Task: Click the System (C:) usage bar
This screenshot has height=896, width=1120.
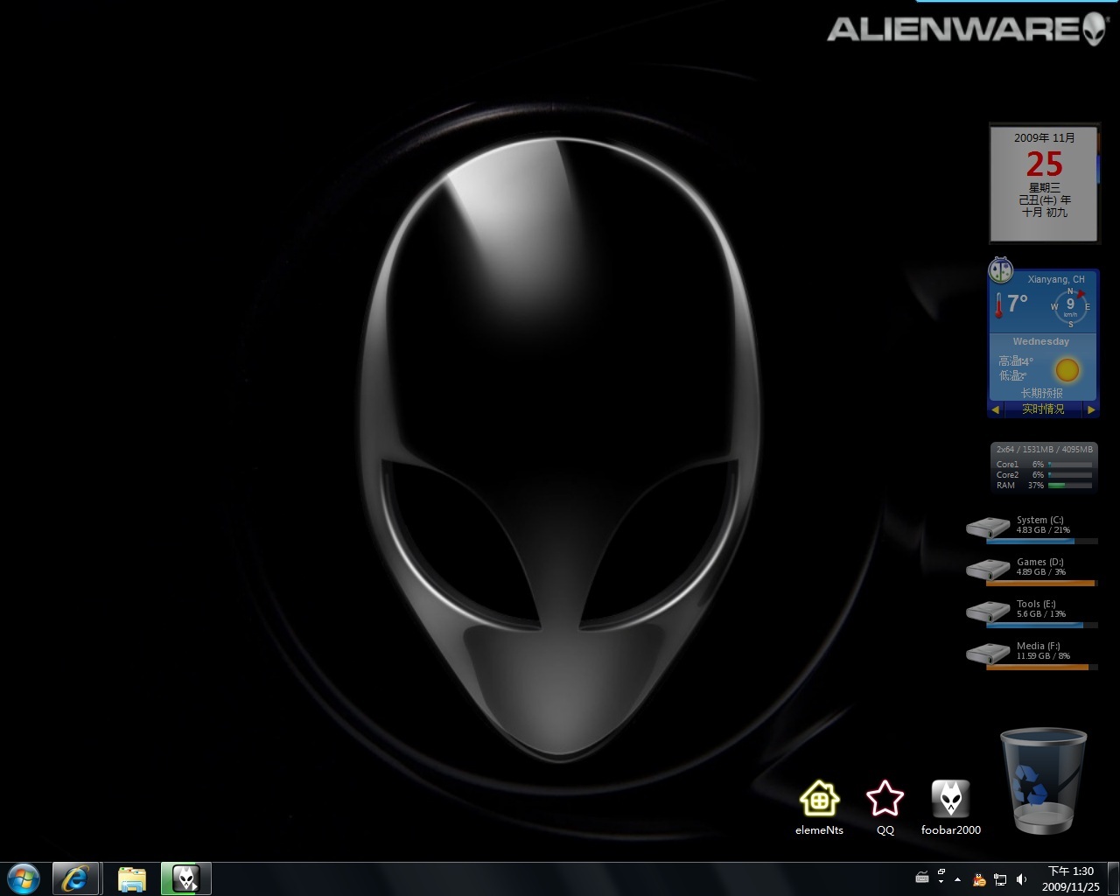Action: tap(1041, 542)
